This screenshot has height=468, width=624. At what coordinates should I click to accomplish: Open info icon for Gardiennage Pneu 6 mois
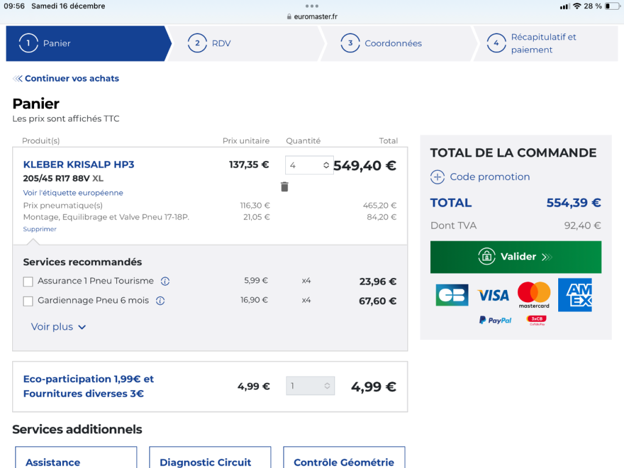tap(160, 301)
